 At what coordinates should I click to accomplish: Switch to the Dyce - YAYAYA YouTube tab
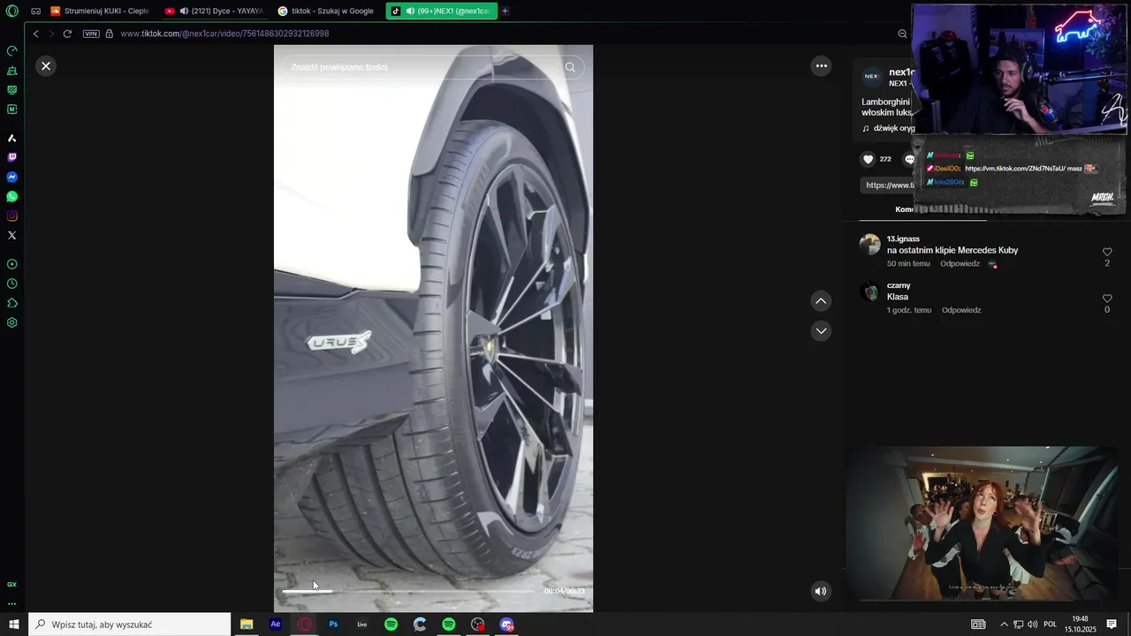click(213, 11)
